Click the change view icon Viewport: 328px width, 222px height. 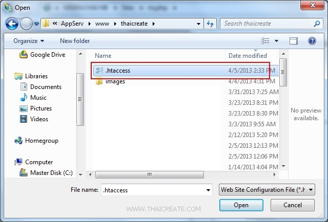(265, 41)
